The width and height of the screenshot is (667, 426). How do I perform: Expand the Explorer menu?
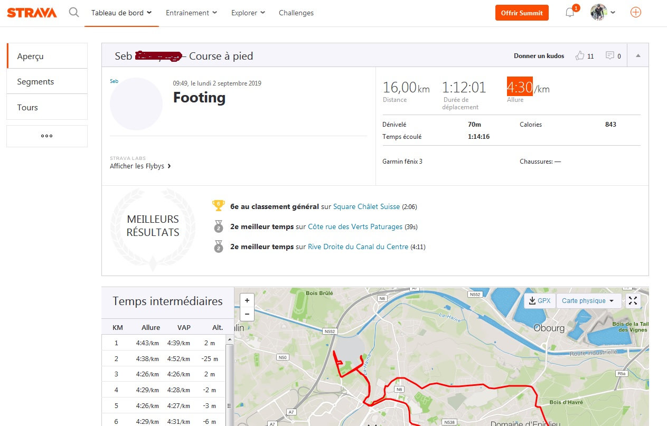click(248, 13)
